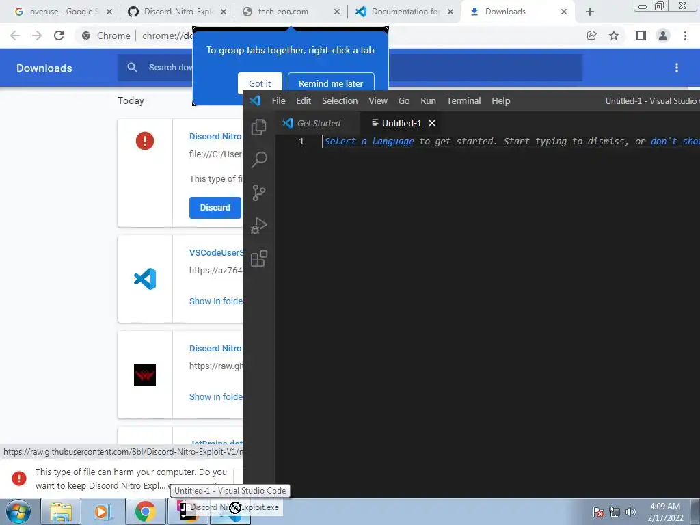Open the Downloads page more actions menu
The height and width of the screenshot is (525, 700).
[x=676, y=68]
